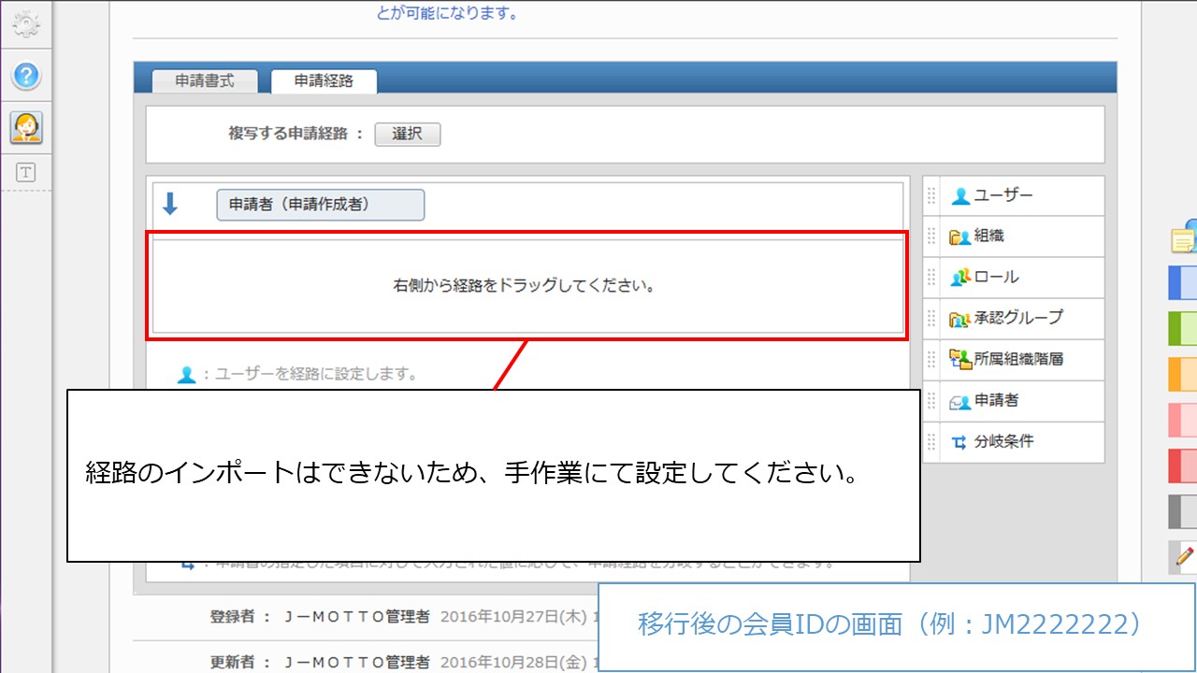The image size is (1197, 673).
Task: Select the 所属組織階層 route item icon
Action: tap(960, 359)
